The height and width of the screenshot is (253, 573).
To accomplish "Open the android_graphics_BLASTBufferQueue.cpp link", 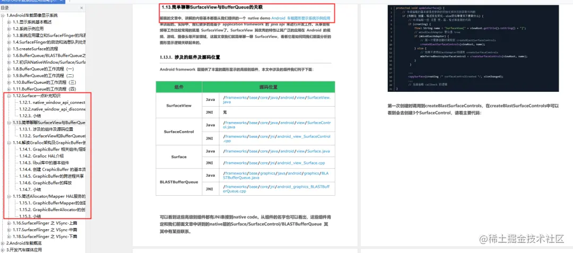I will tap(276, 189).
